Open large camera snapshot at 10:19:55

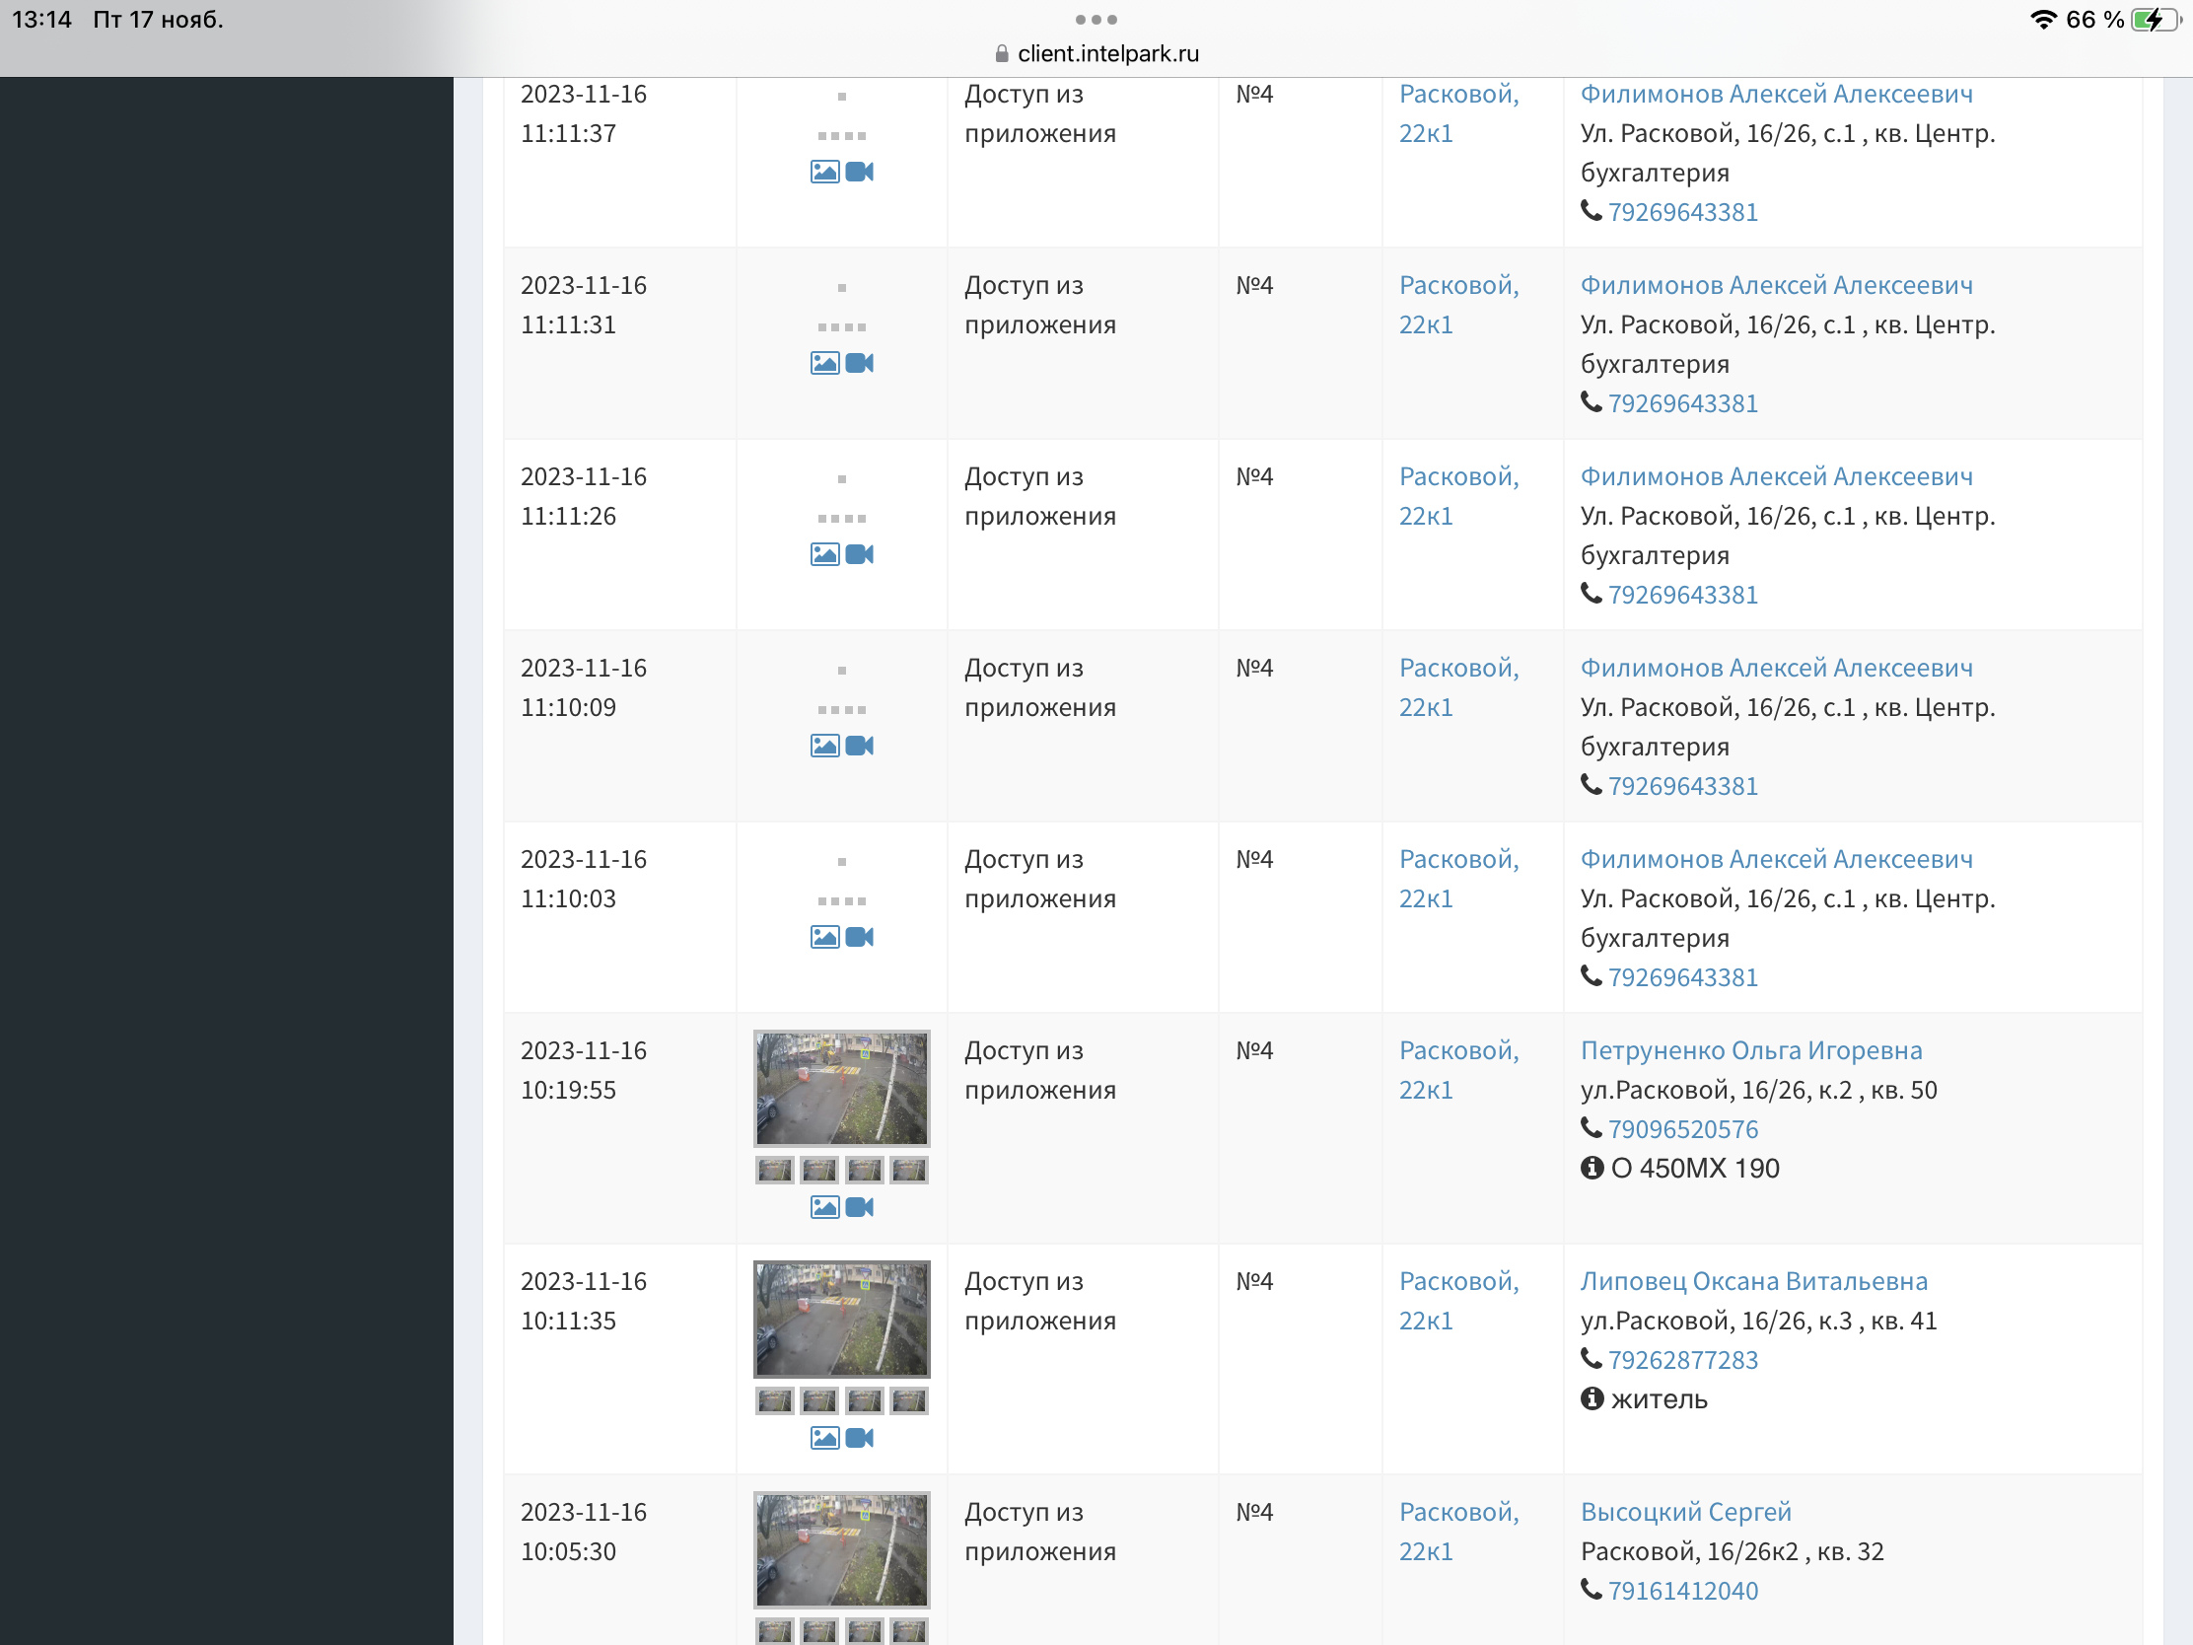point(842,1088)
